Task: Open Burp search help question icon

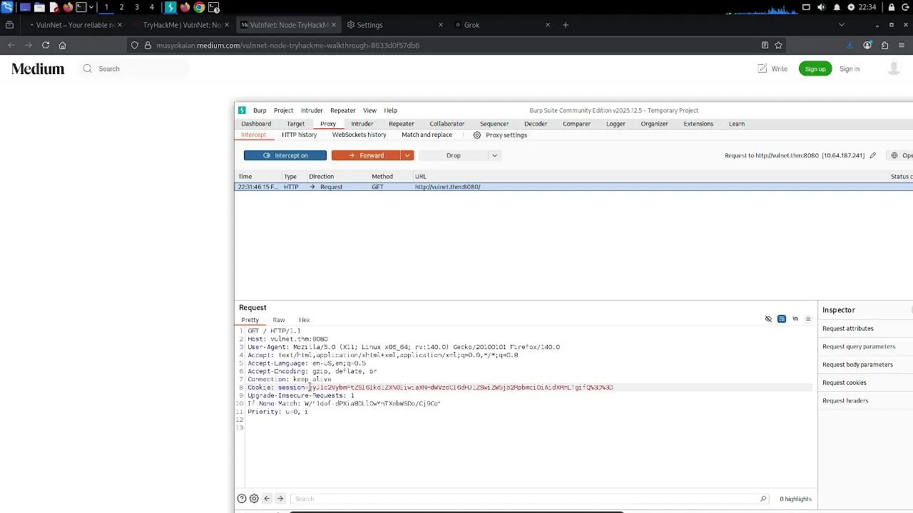Action: (242, 499)
